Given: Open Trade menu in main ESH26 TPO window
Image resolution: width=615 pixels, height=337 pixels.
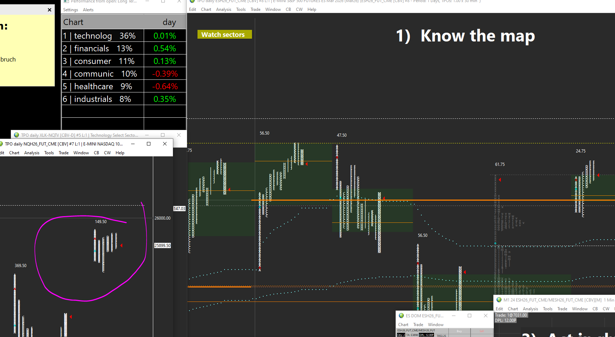Looking at the screenshot, I should [255, 9].
